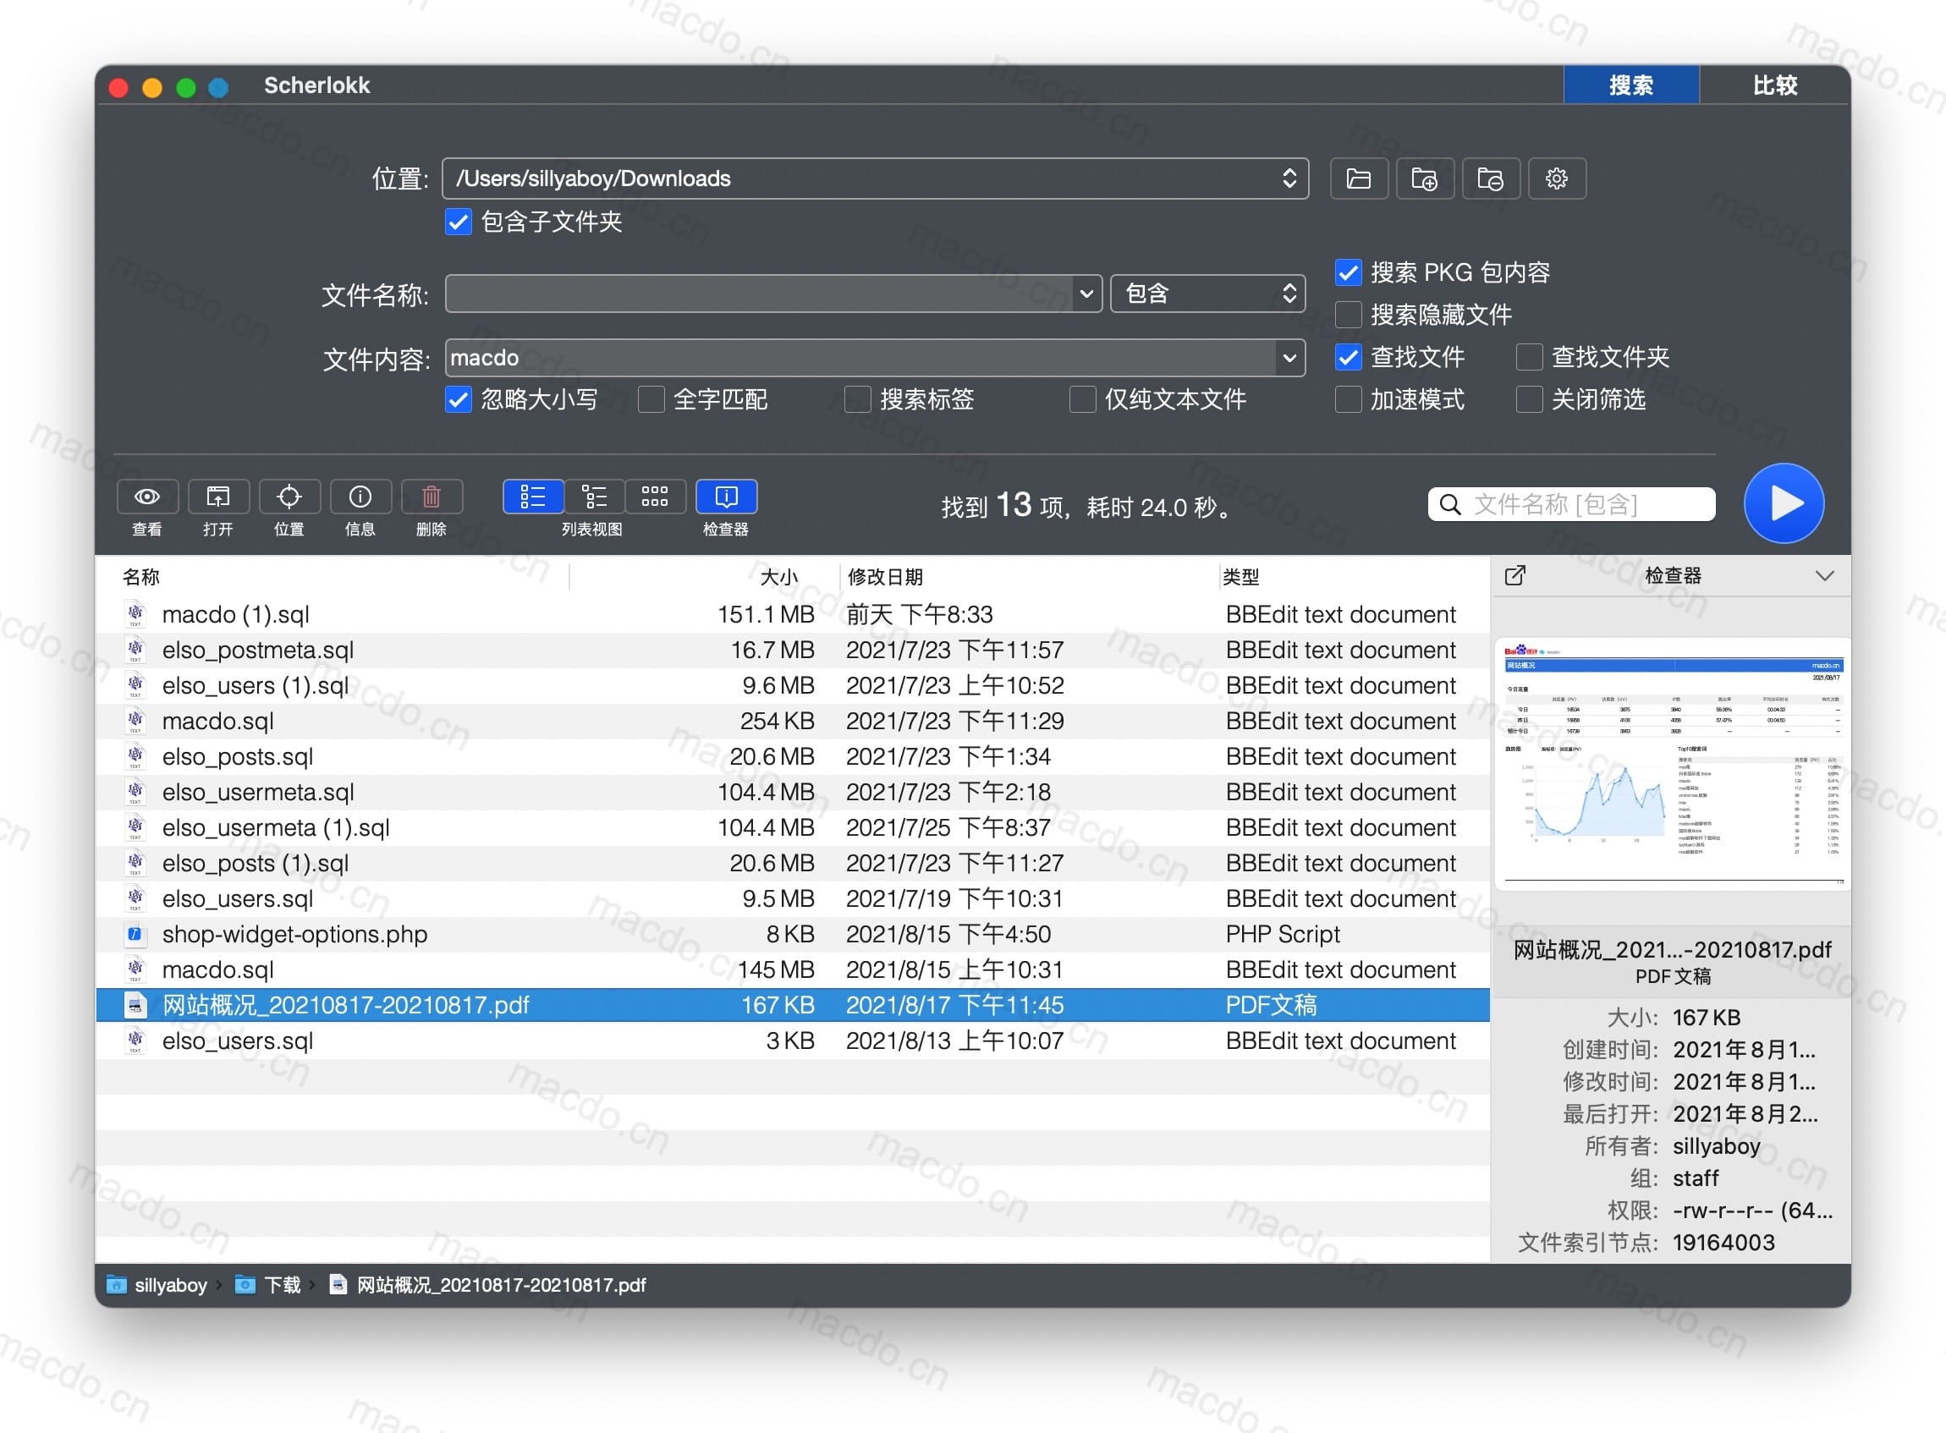Start the search with blue play button
Image resolution: width=1946 pixels, height=1433 pixels.
[x=1784, y=503]
